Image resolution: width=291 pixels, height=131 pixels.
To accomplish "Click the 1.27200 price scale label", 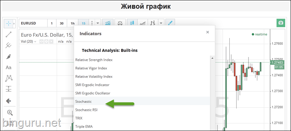I will [277, 107].
